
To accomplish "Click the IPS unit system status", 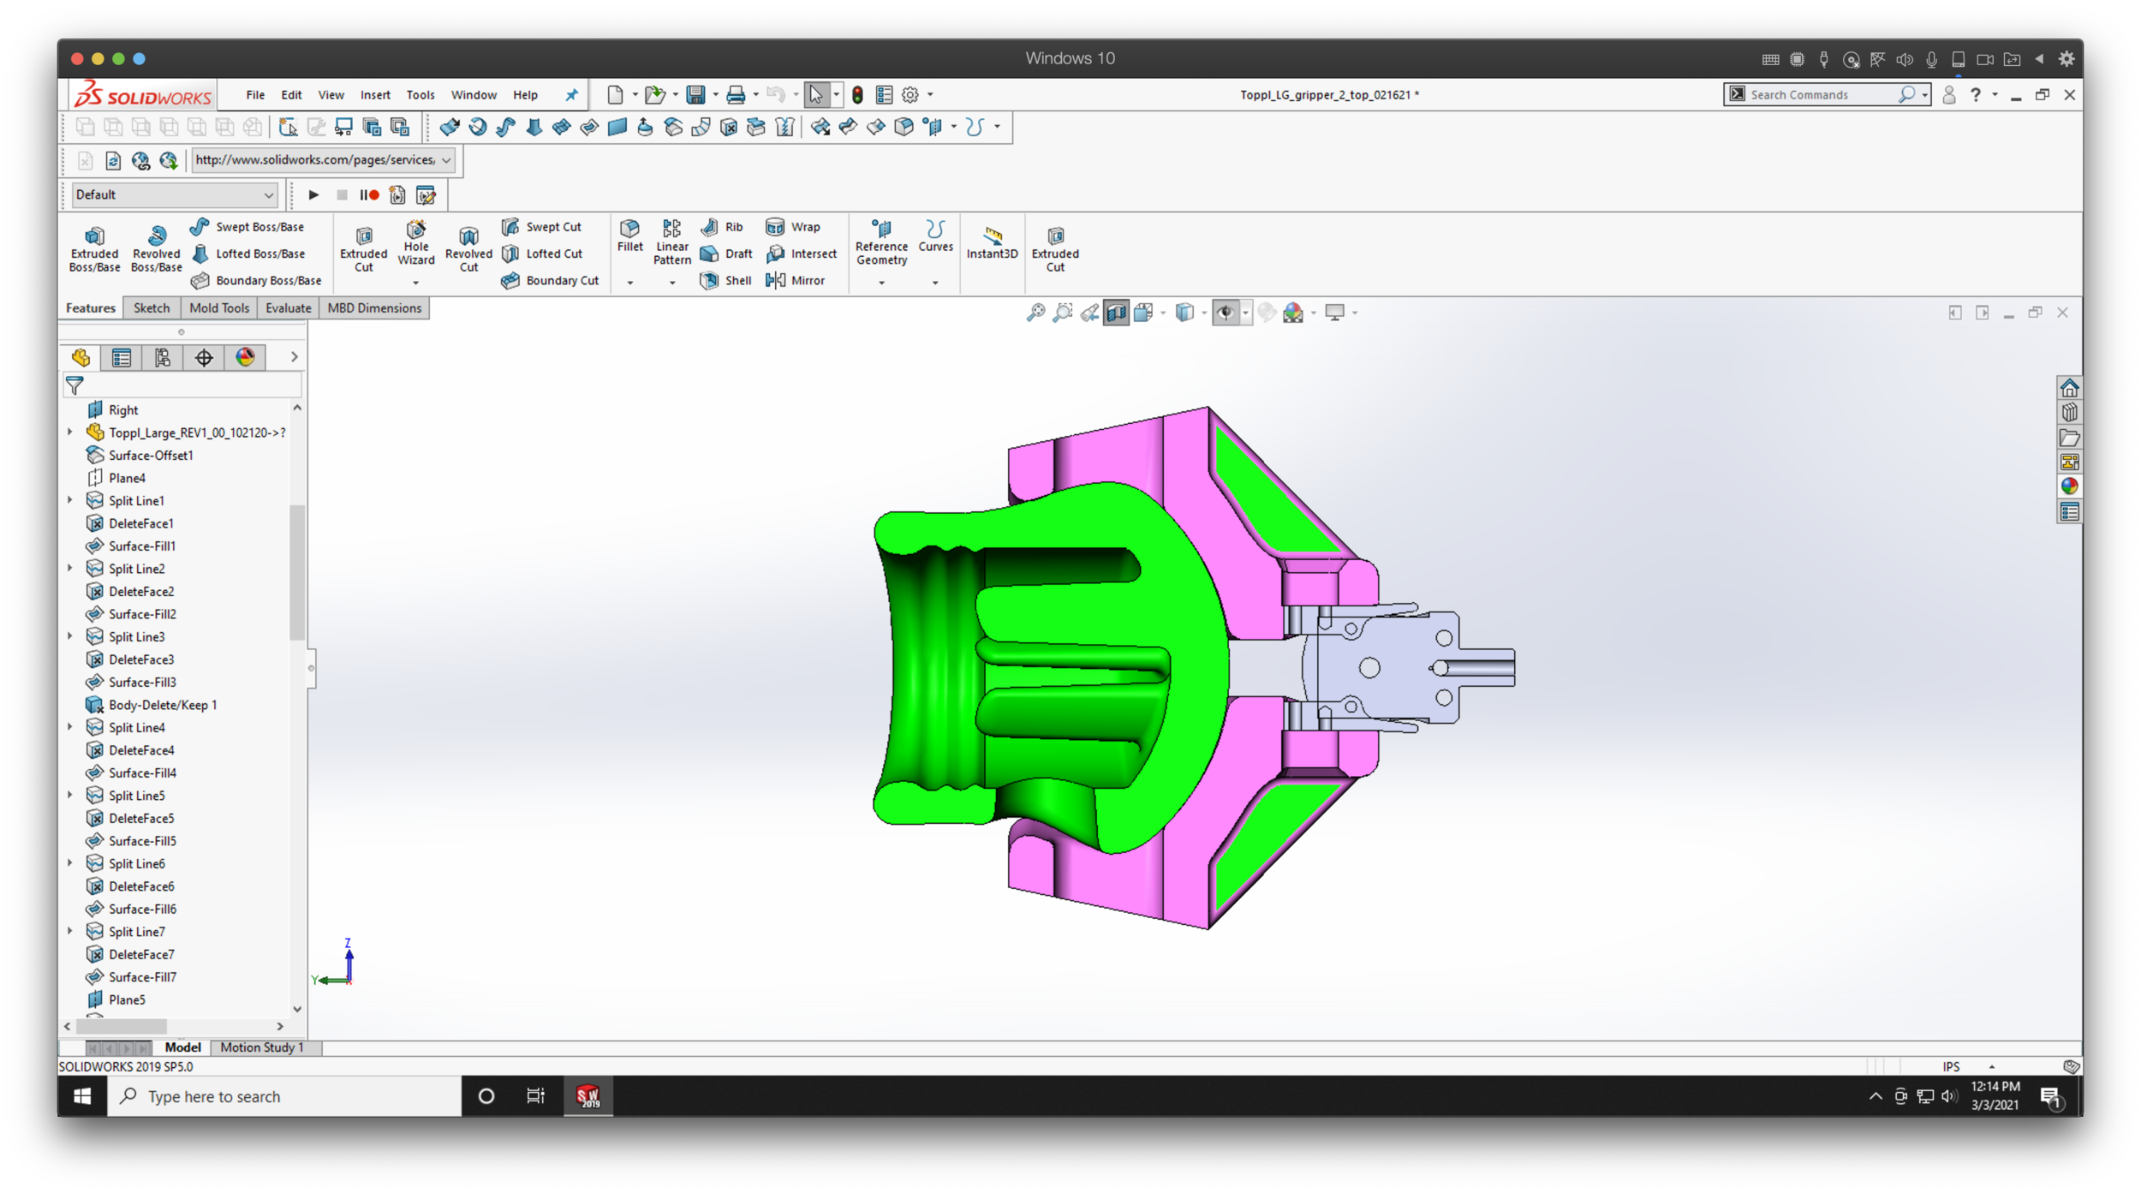I will pos(1951,1066).
